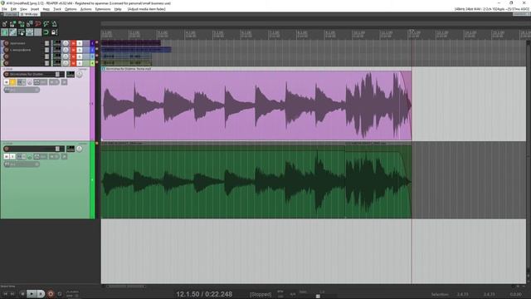531x299 pixels.
Task: Click the Open Project toolbar icon
Action: pyautogui.click(x=13, y=24)
